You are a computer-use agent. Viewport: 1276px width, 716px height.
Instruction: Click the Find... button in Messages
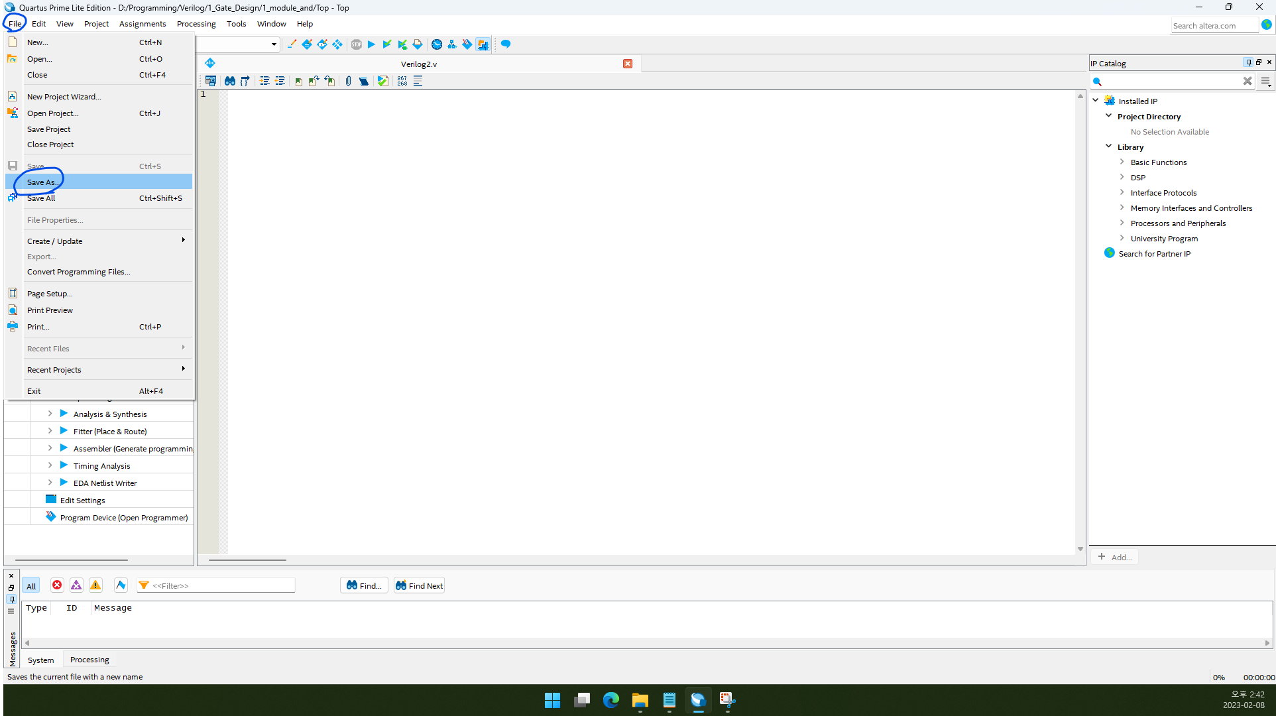(364, 585)
